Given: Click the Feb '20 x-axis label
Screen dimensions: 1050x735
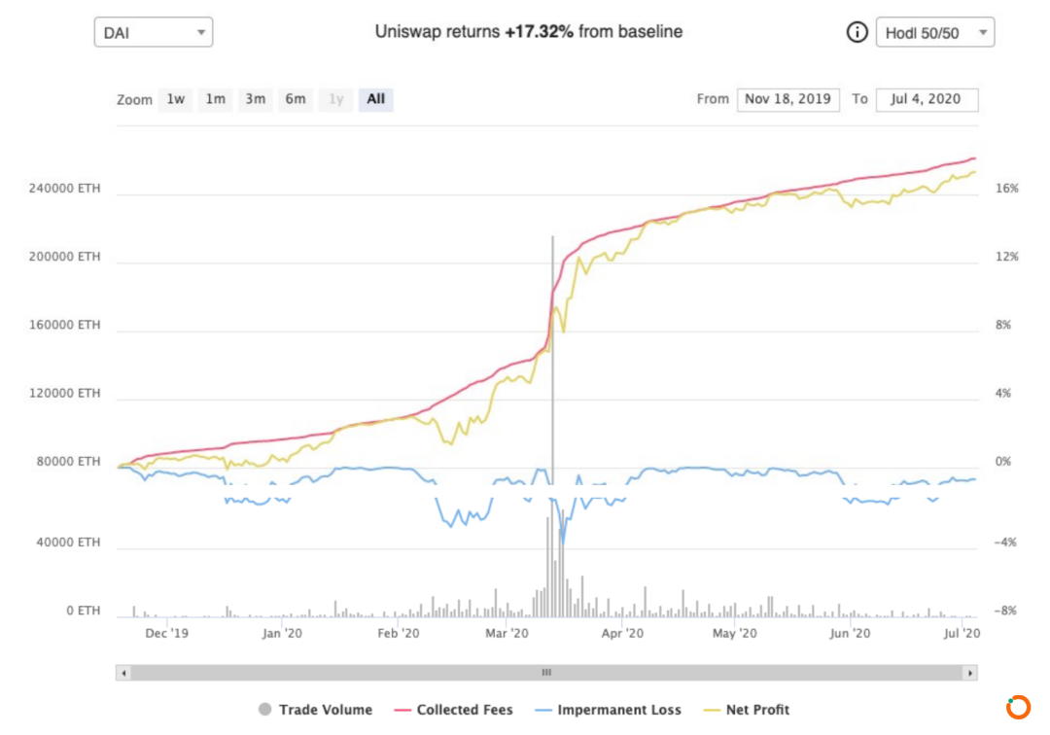Looking at the screenshot, I should coord(399,633).
